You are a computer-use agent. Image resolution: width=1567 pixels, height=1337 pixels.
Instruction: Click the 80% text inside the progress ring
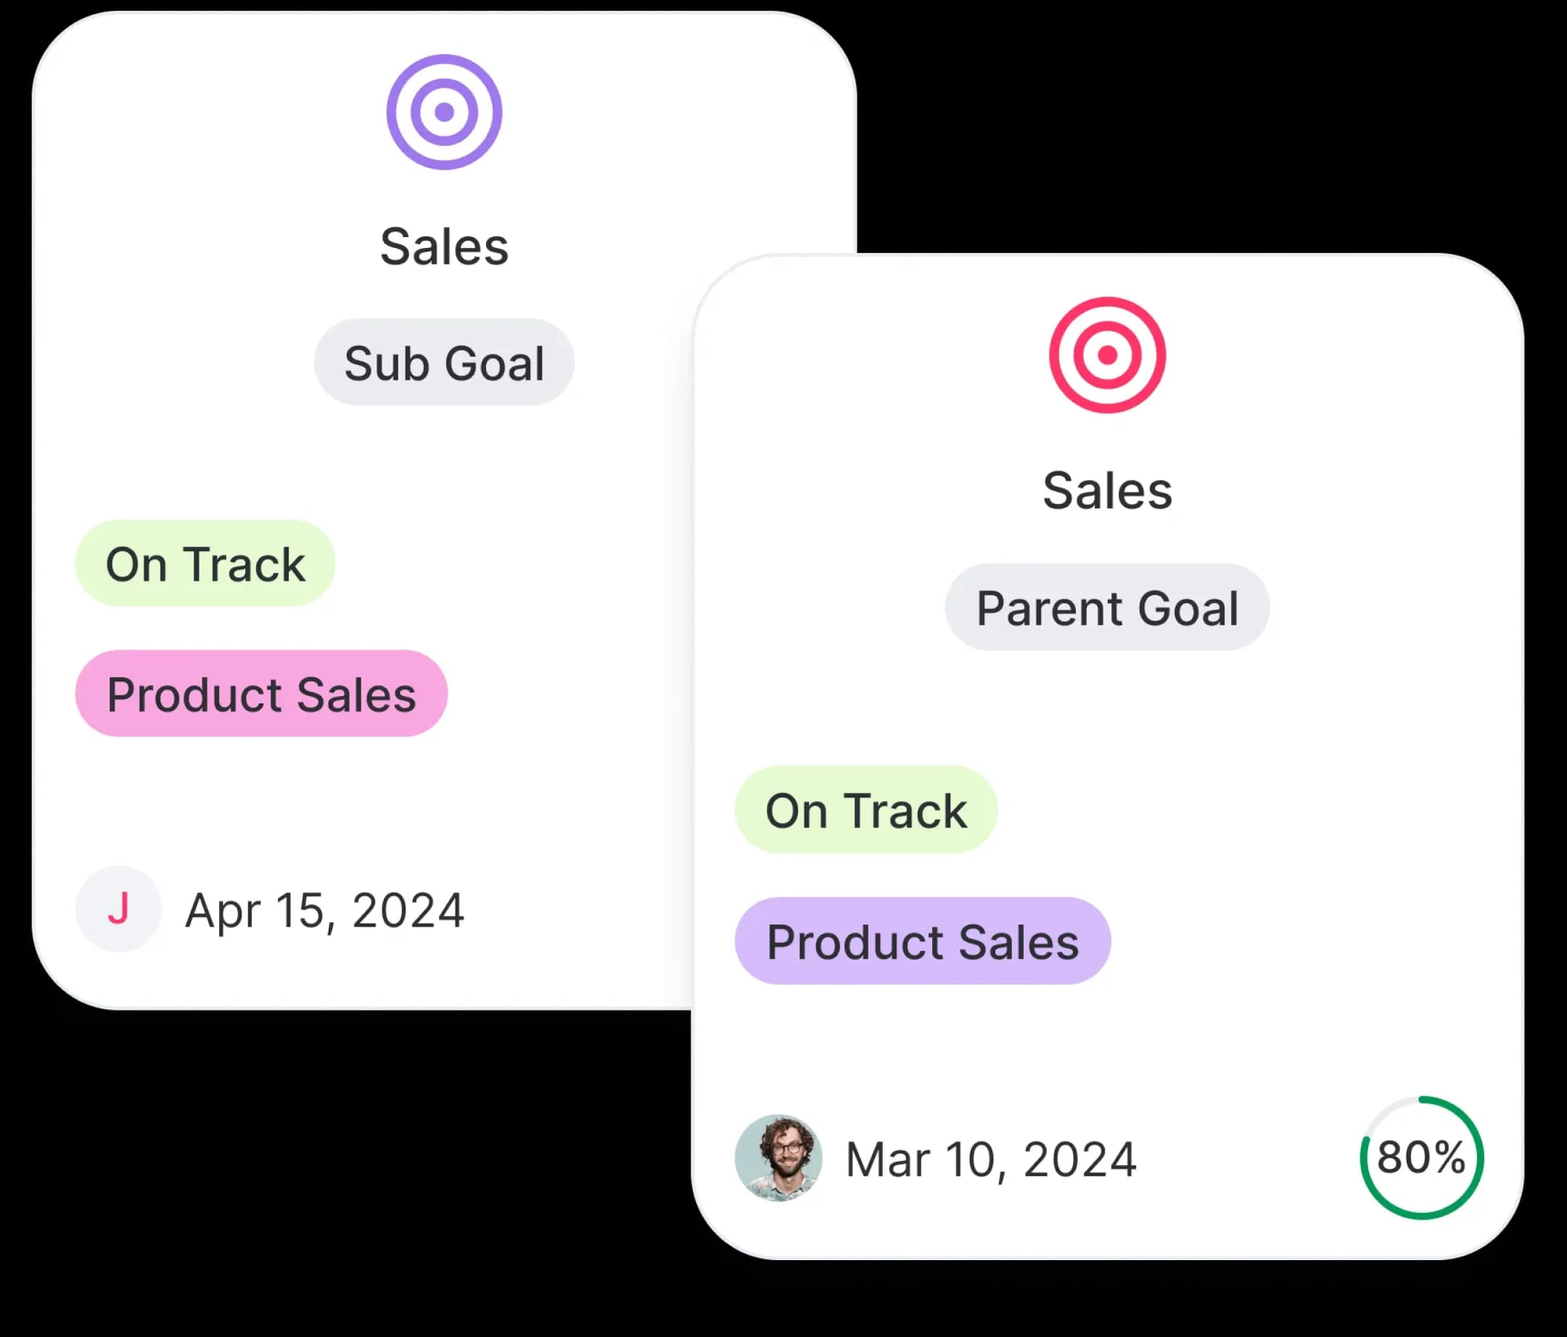[x=1421, y=1157]
